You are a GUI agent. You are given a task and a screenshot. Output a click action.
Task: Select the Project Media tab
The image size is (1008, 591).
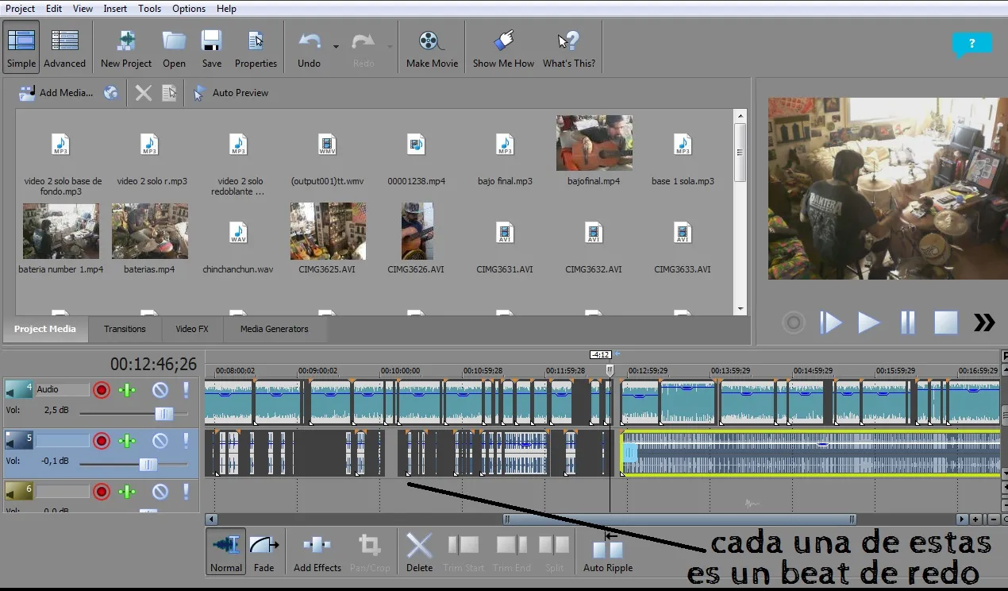(45, 329)
